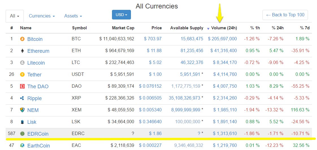Click the Volume column sort arrow

pos(208,29)
